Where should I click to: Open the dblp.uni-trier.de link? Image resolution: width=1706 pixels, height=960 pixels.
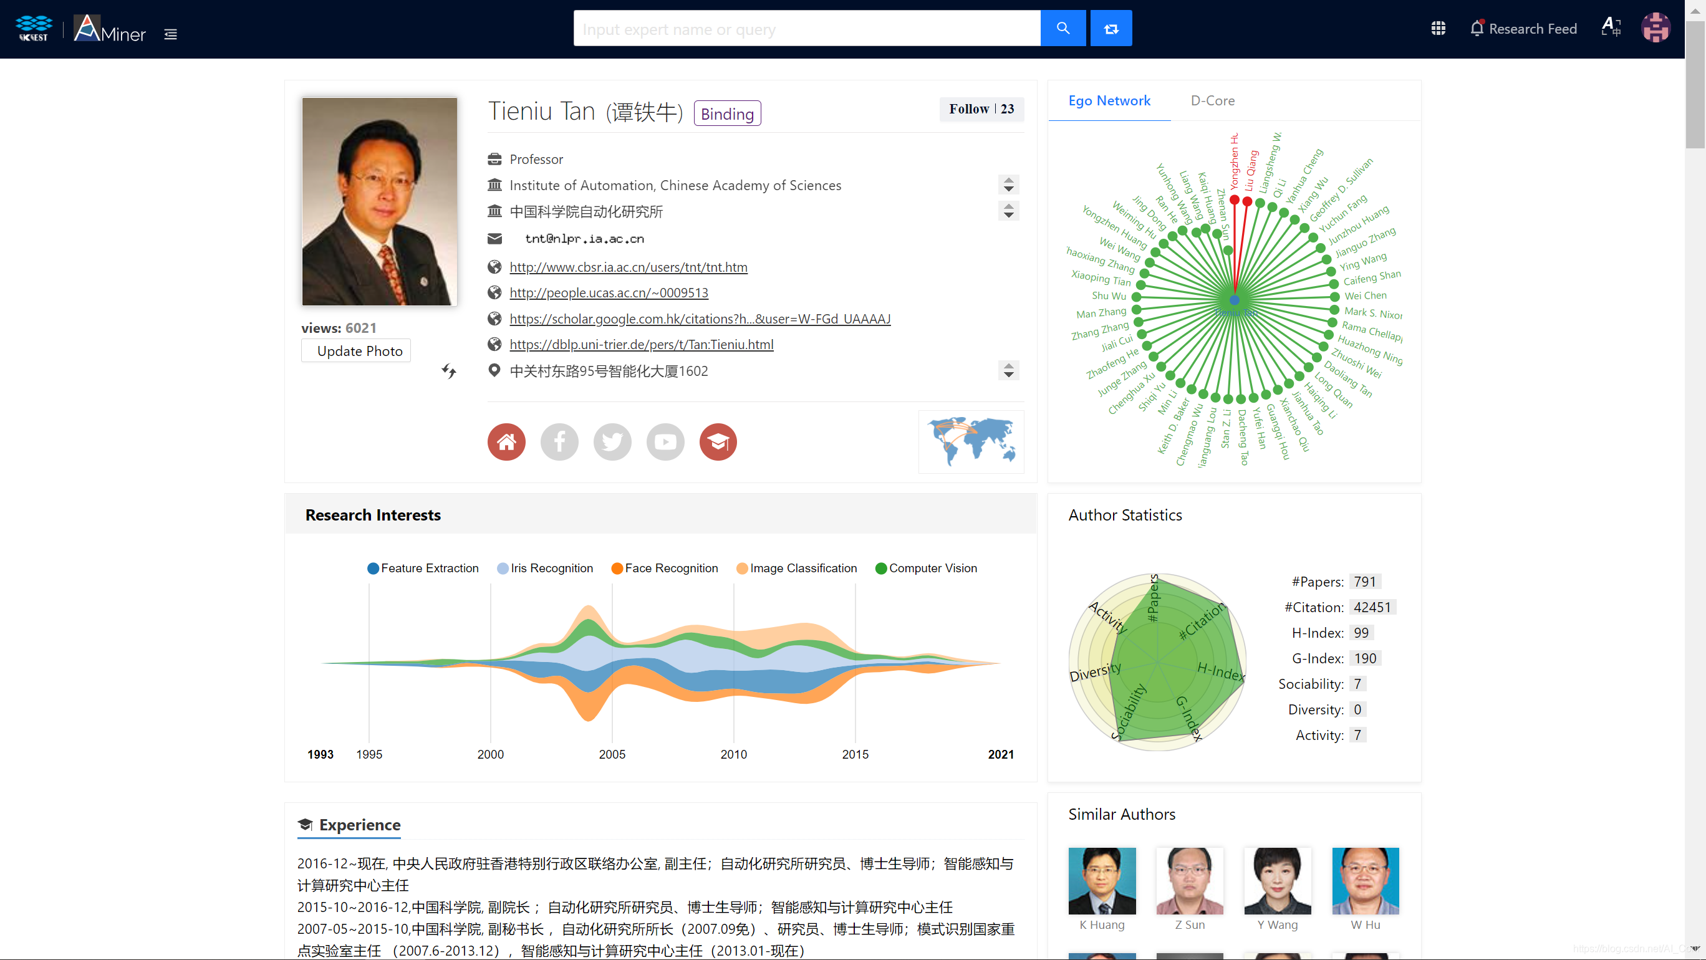[x=641, y=344]
